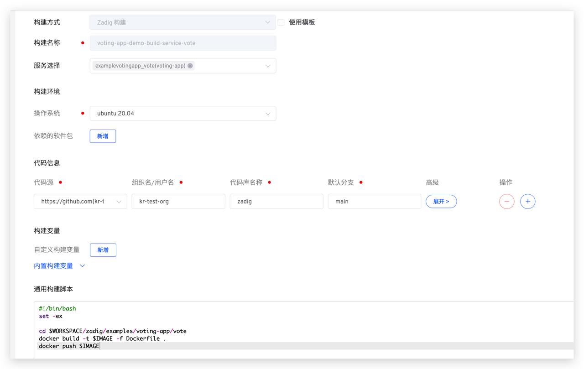Enable the 使用模板 checkbox
584x369 pixels.
tap(281, 22)
